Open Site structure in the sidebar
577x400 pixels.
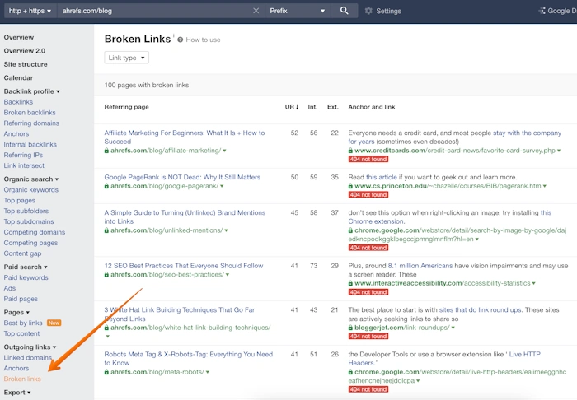click(26, 64)
